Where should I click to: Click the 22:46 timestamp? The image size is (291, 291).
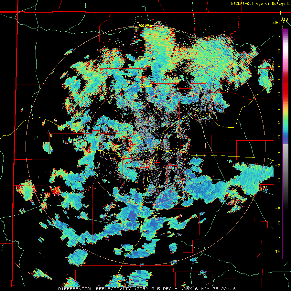229,289
